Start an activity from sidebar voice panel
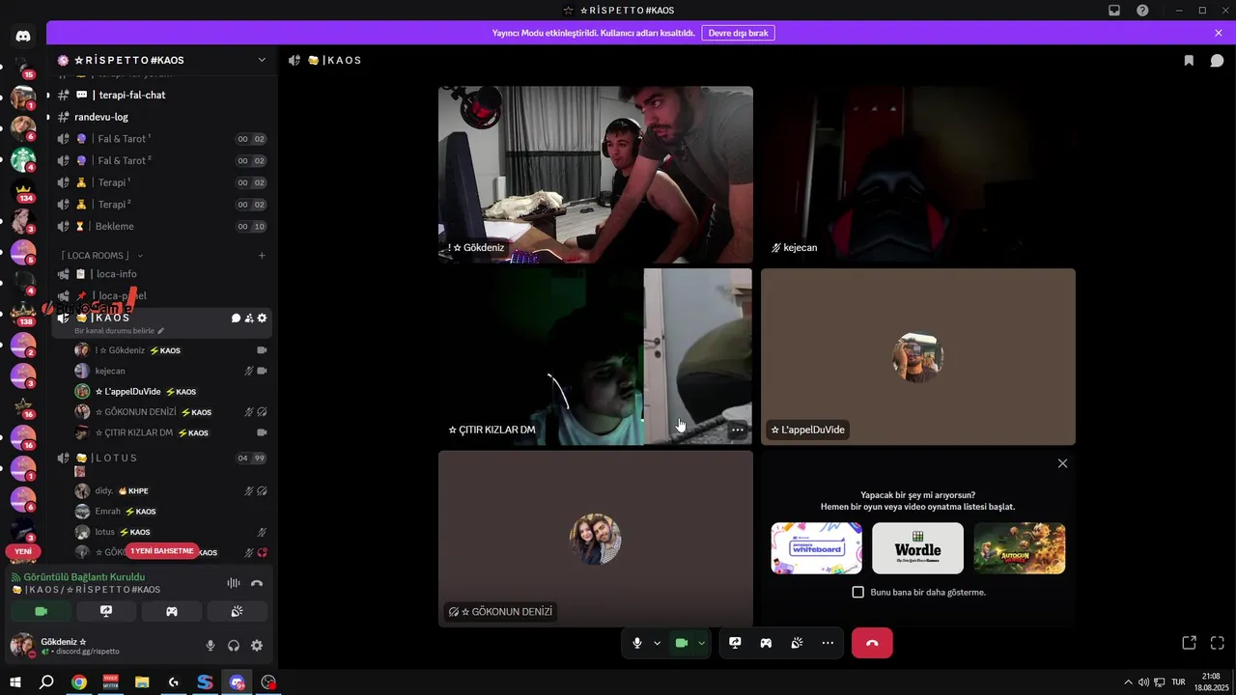 tap(172, 611)
